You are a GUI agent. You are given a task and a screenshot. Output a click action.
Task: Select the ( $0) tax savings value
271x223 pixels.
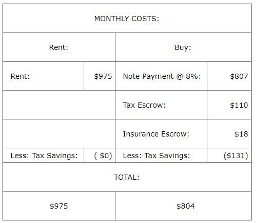click(x=103, y=156)
